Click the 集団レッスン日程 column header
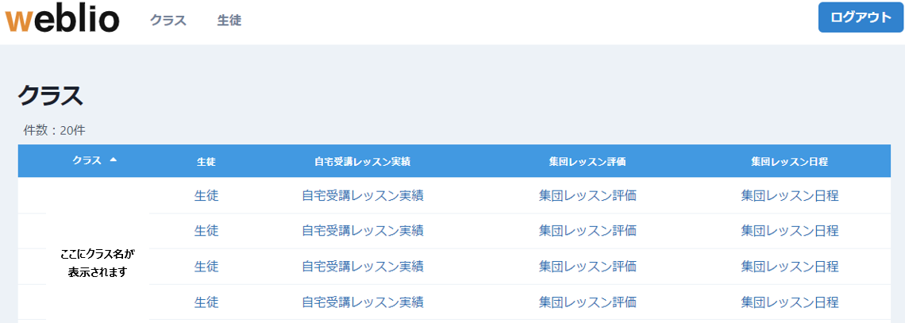Image resolution: width=905 pixels, height=323 pixels. click(790, 162)
